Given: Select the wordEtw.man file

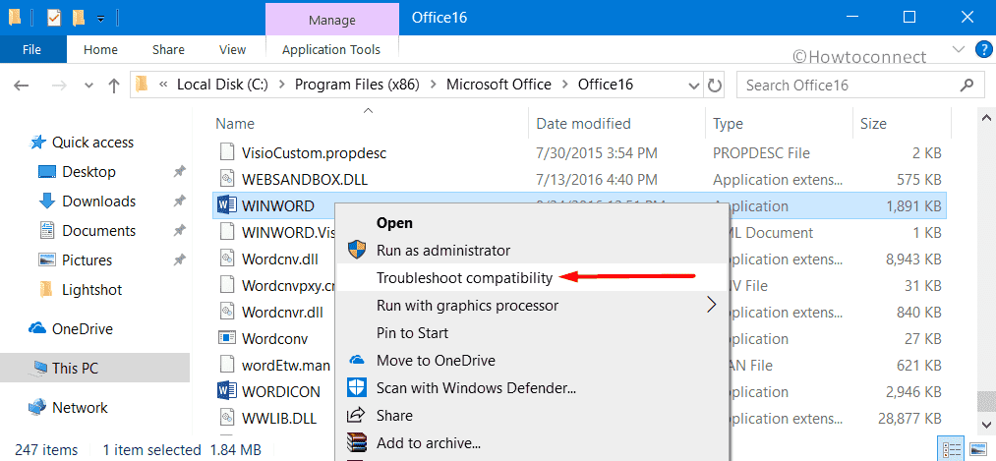Looking at the screenshot, I should 286,365.
